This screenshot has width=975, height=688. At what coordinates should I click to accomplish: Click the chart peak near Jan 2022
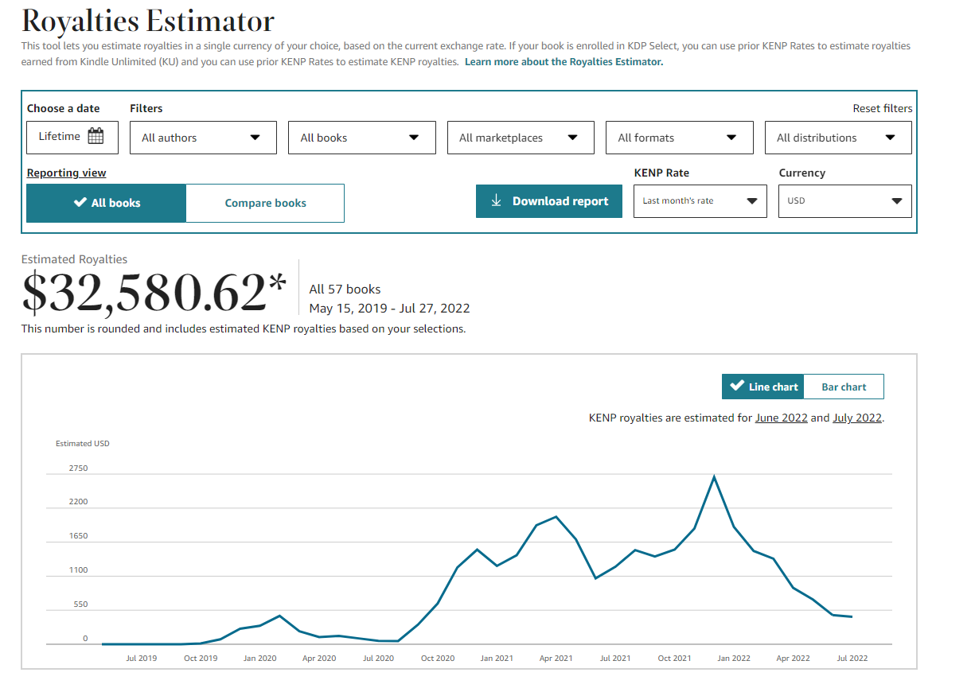click(x=714, y=476)
